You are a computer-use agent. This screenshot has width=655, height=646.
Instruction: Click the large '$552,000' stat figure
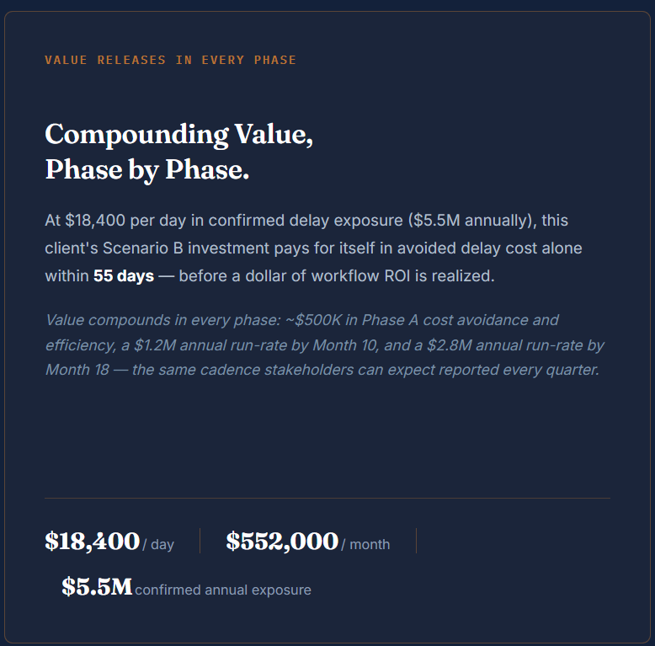[282, 541]
